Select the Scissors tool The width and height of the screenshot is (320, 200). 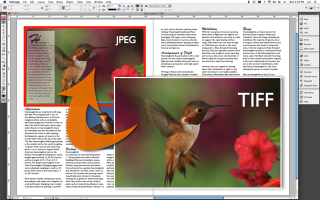[3, 54]
